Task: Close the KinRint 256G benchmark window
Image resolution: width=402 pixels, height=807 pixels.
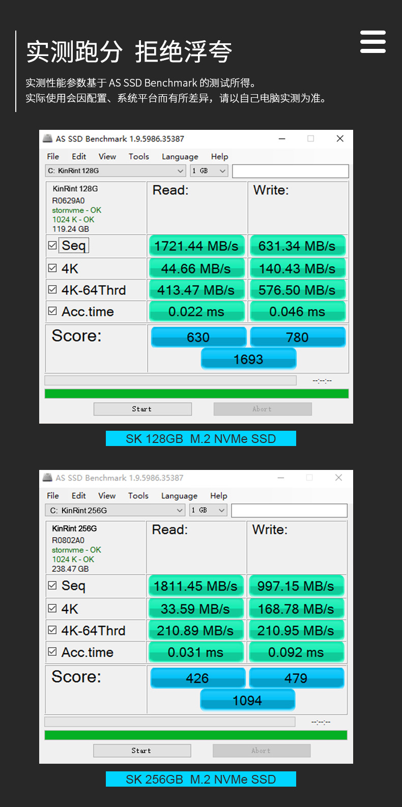Action: click(338, 478)
